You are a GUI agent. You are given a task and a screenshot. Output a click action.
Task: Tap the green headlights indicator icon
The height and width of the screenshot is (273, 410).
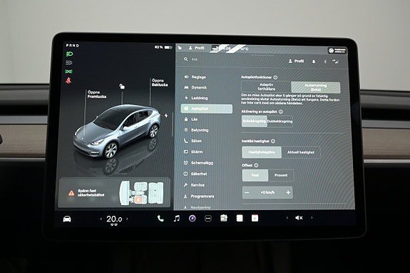pyautogui.click(x=69, y=54)
